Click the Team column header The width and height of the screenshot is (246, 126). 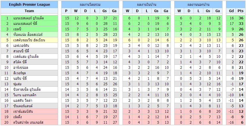tap(29, 11)
